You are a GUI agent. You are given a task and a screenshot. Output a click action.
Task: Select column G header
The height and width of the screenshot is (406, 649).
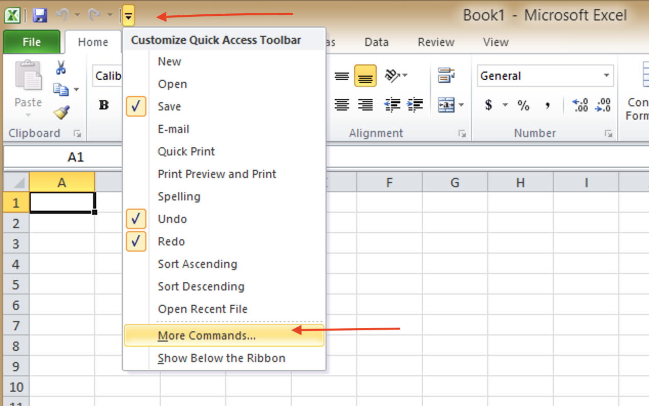455,182
